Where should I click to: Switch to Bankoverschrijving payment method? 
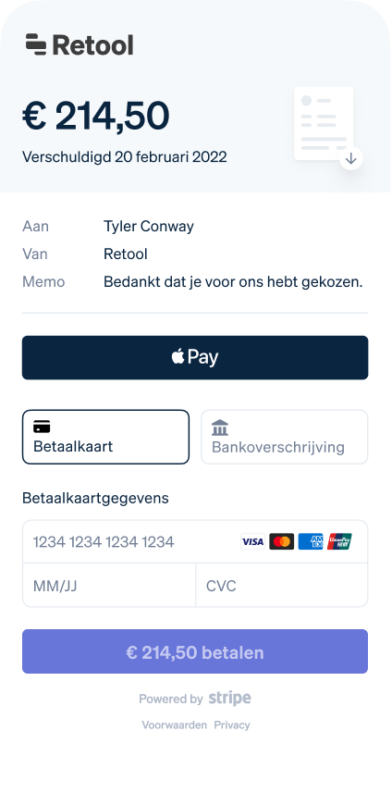point(284,437)
